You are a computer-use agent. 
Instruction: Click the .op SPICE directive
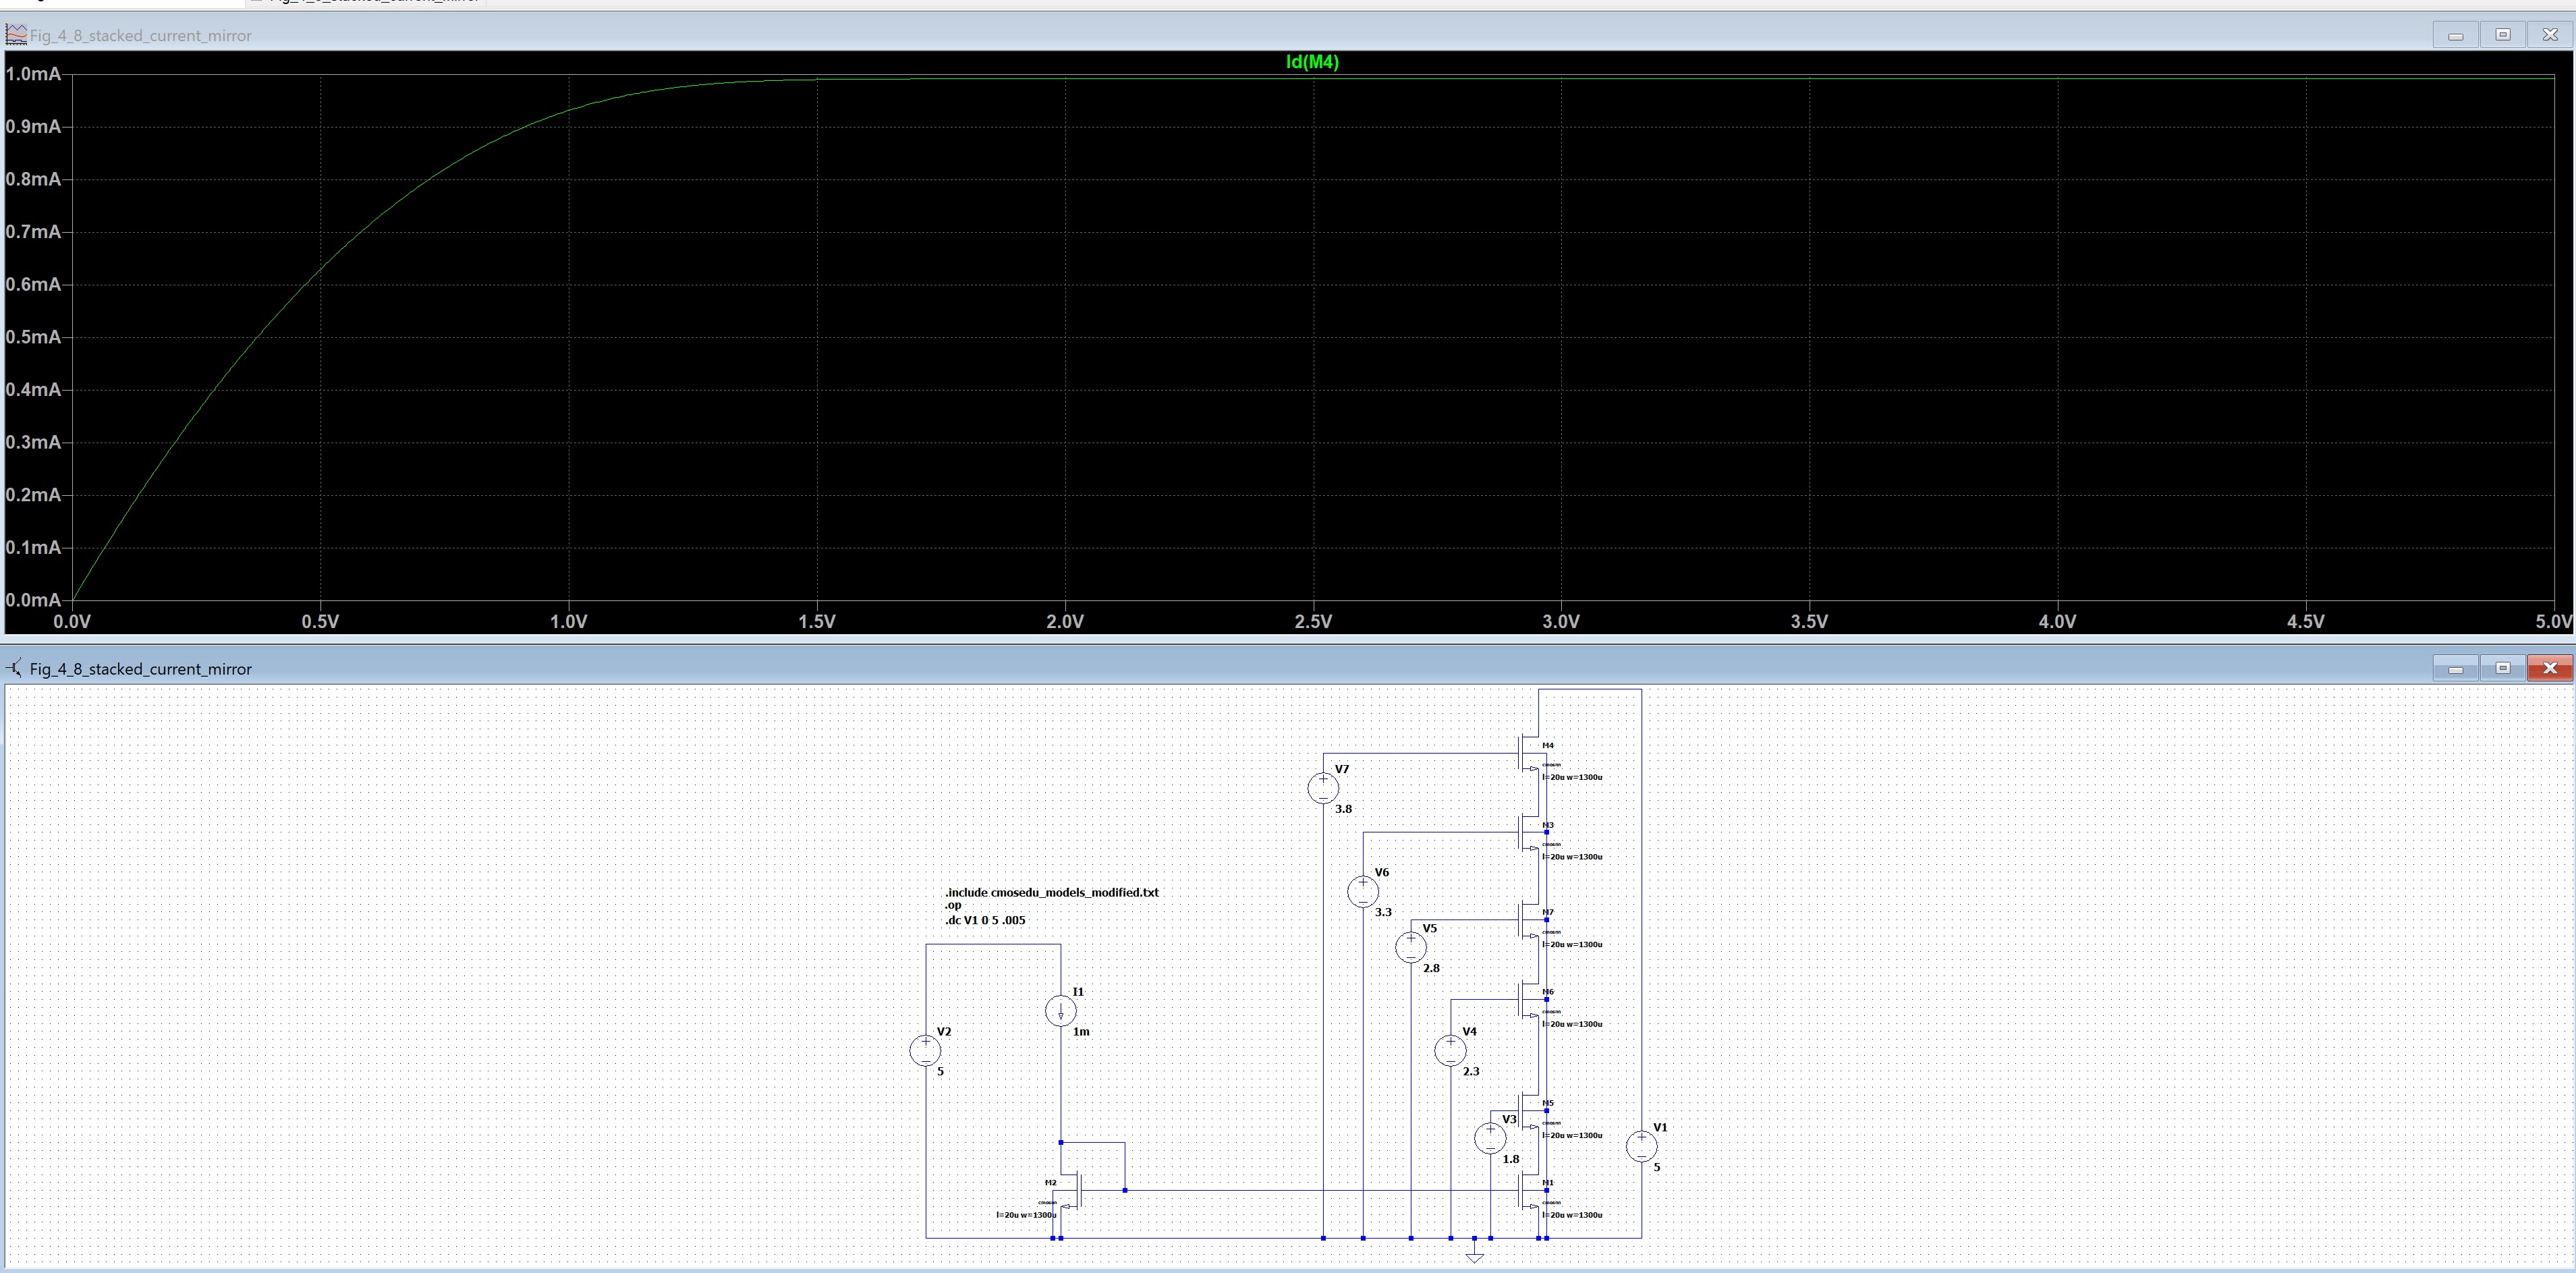[953, 906]
